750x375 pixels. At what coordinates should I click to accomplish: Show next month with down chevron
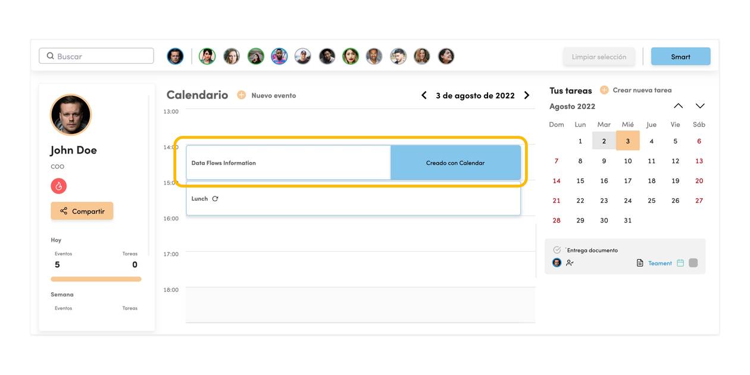tap(700, 106)
